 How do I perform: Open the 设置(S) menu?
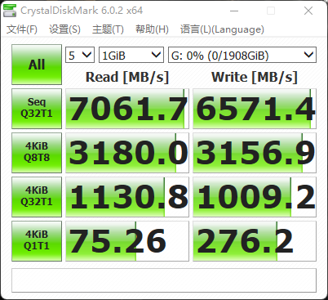(x=64, y=29)
